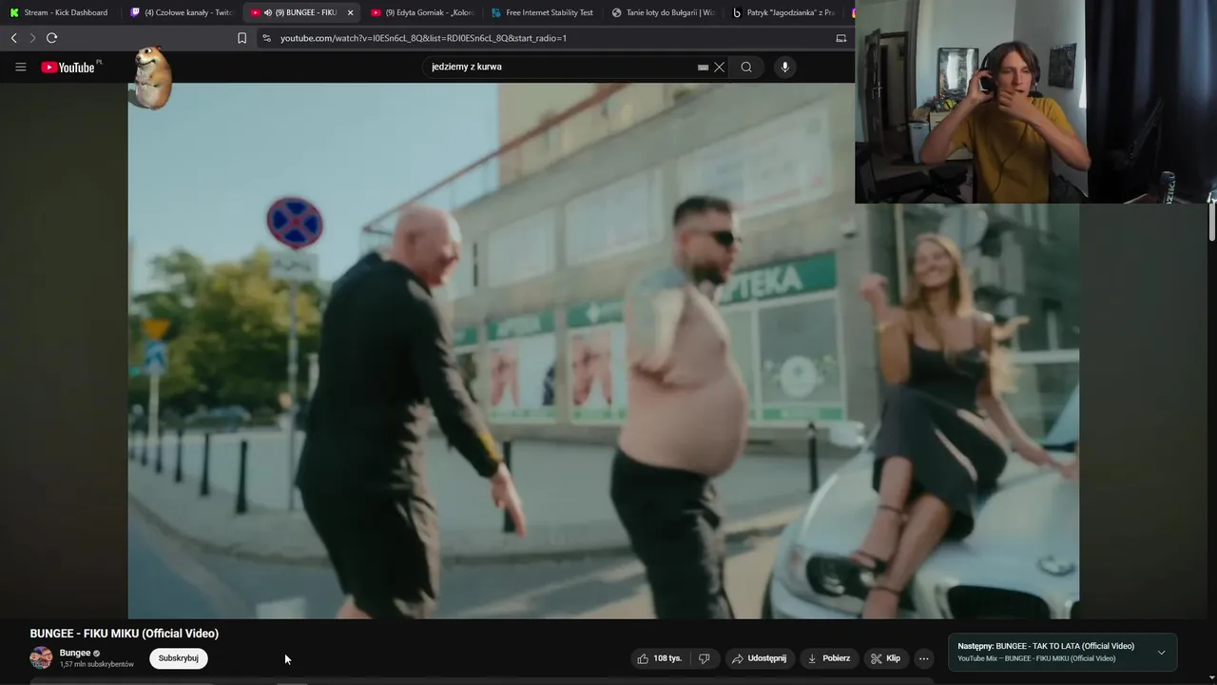
Task: Reload the page with the refresh icon
Action: [x=51, y=38]
